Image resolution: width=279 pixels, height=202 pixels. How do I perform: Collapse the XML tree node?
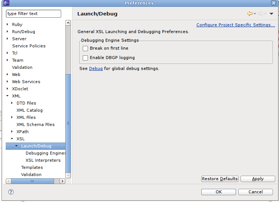8,96
